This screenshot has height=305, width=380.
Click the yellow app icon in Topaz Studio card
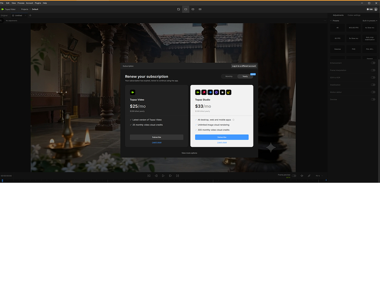tap(229, 93)
